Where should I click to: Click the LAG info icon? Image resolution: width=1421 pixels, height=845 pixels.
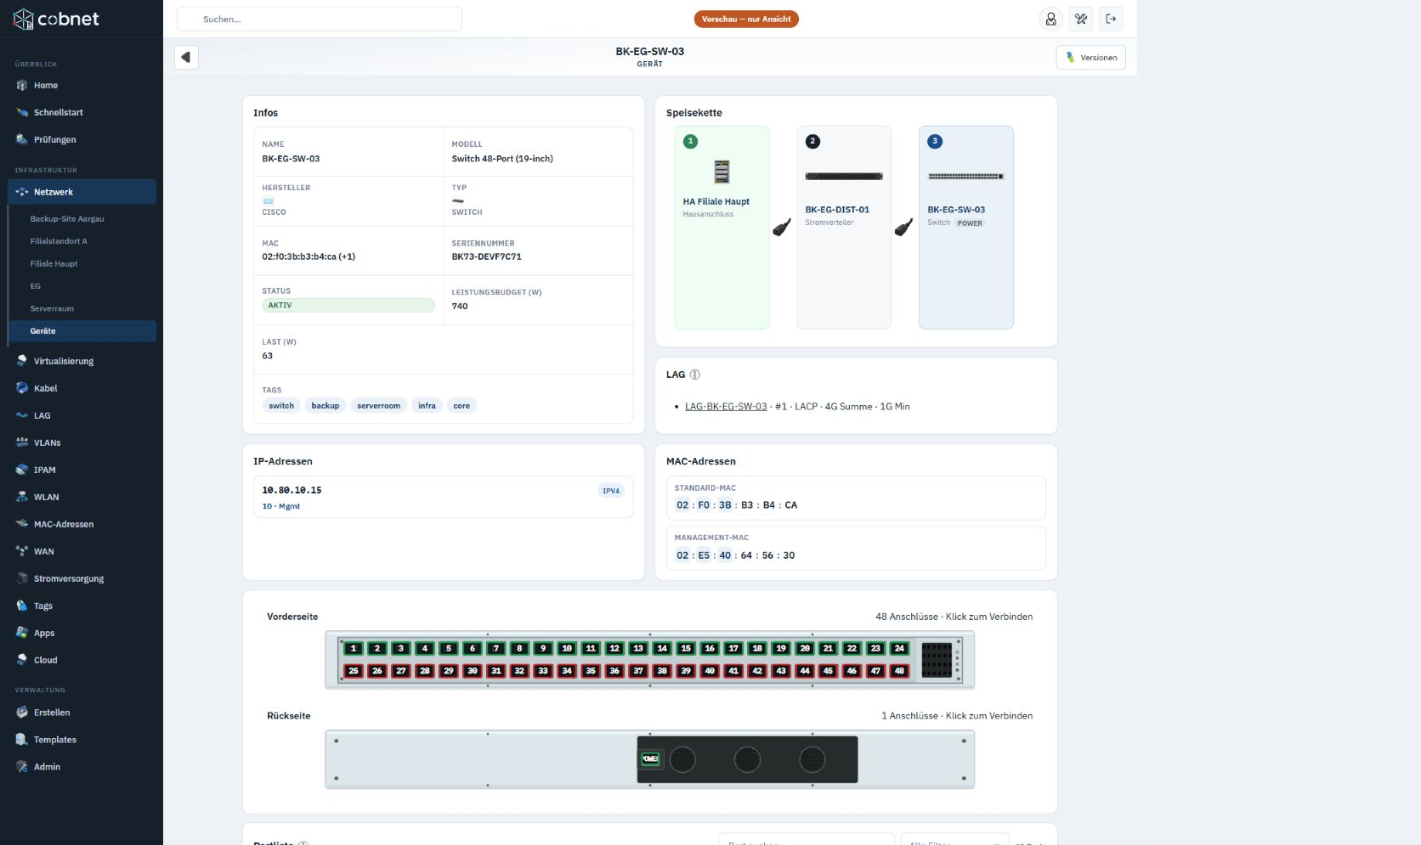[x=694, y=375]
